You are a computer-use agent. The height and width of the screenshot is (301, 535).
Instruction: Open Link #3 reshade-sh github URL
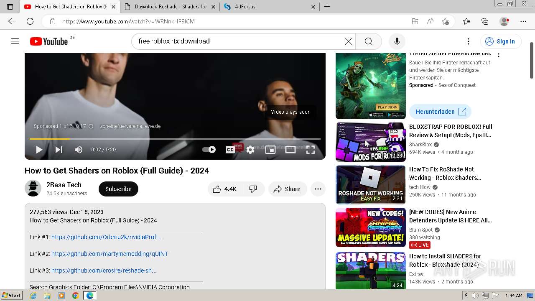click(104, 270)
